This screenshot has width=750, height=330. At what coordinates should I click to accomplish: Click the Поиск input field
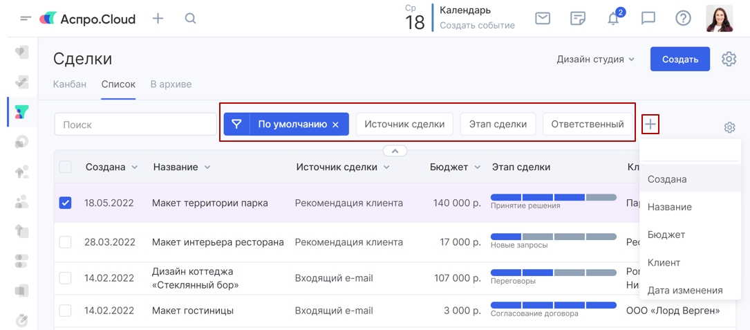click(135, 125)
